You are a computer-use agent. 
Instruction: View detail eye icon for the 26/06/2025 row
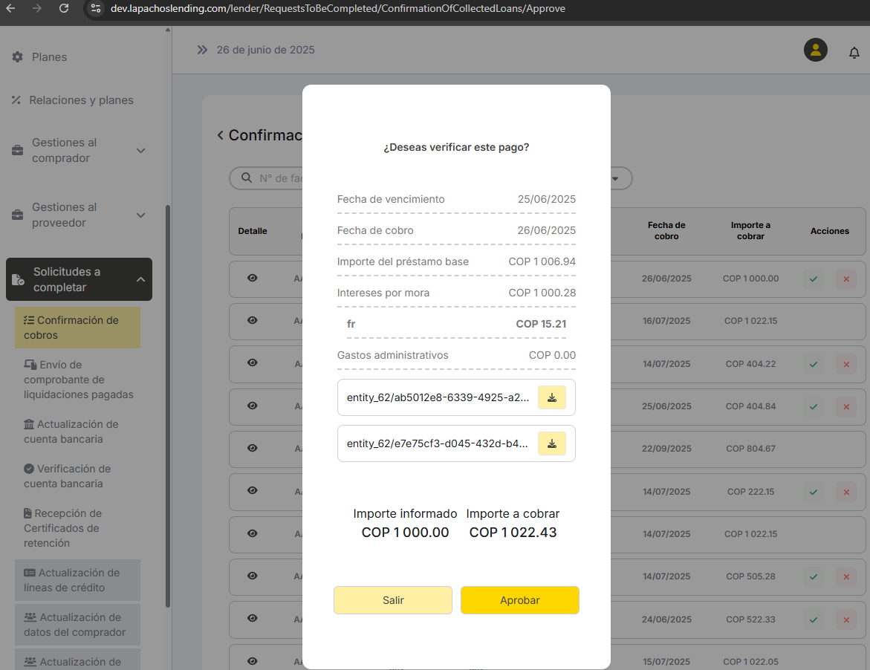(x=252, y=278)
